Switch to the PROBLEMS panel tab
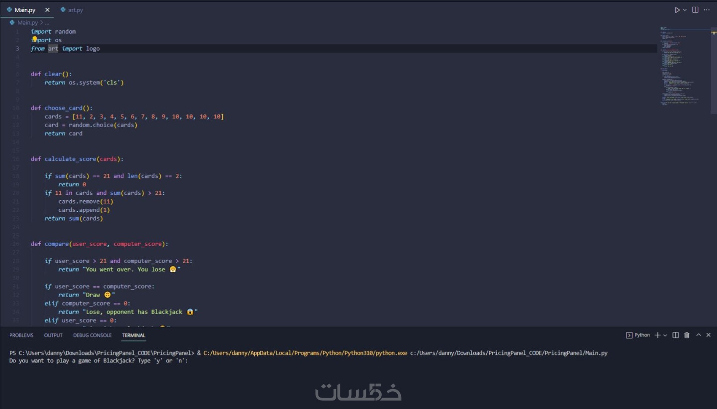This screenshot has width=717, height=409. click(22, 335)
